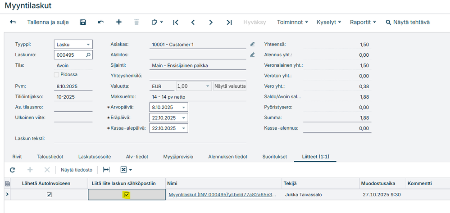Export attachments to Excel icon
Viewport: 450px width, 213px height.
tap(123, 170)
